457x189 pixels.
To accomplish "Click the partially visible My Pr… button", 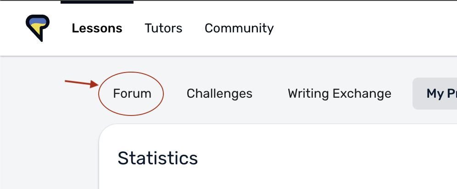I will click(435, 94).
